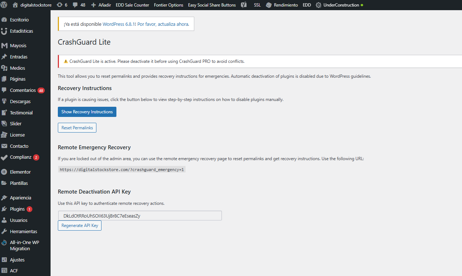Viewport: 462px width, 276px height.
Task: Open the Rendimiento performance menu
Action: tap(282, 5)
